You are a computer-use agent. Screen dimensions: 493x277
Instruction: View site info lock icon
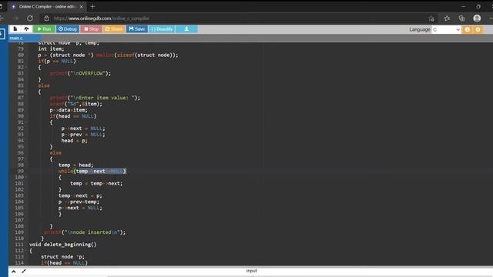[46, 18]
